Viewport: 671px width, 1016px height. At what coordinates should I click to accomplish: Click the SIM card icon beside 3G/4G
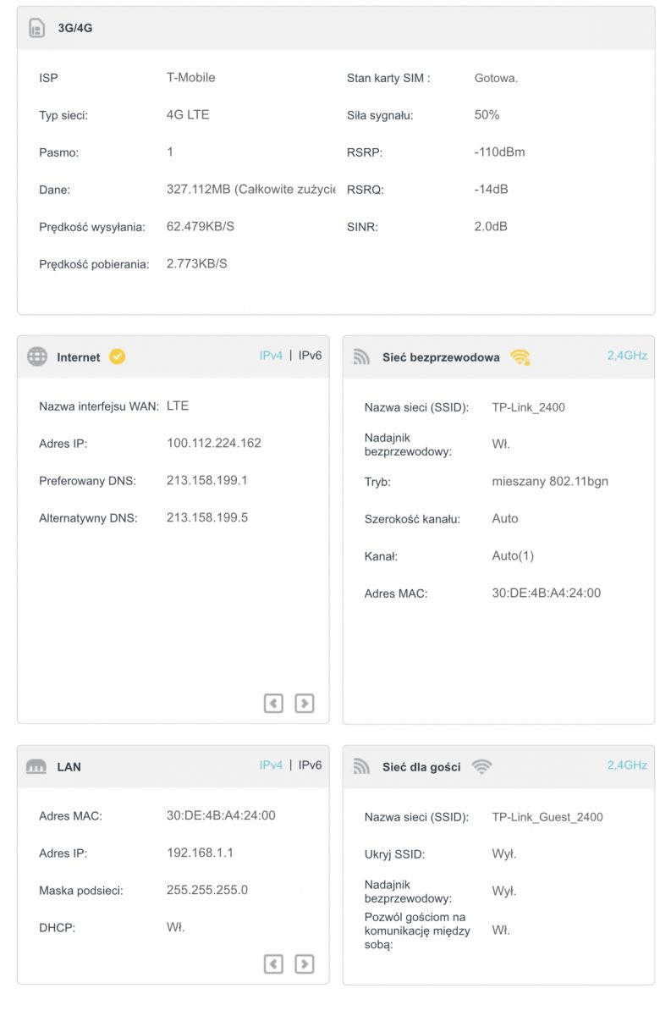tap(36, 28)
